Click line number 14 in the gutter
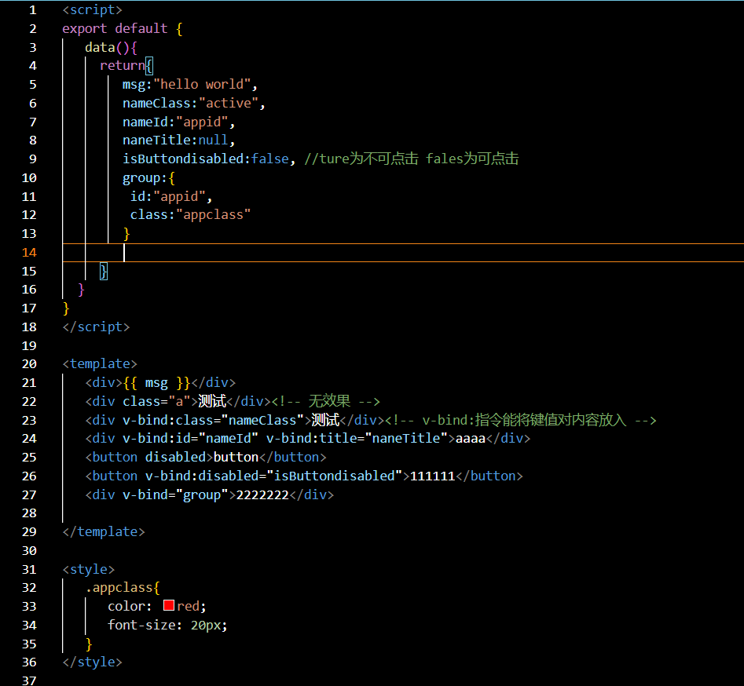Screen dimensions: 744x686 pyautogui.click(x=29, y=252)
